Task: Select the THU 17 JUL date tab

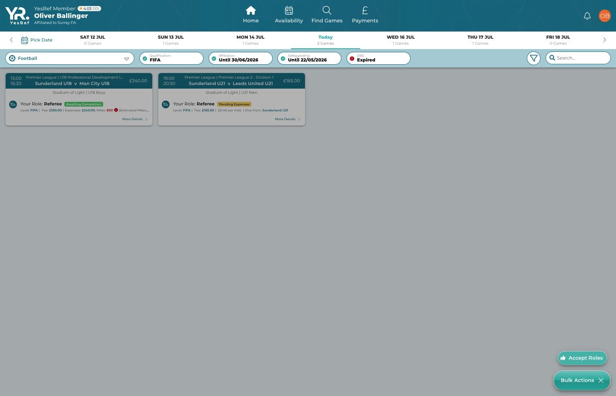Action: tap(480, 40)
